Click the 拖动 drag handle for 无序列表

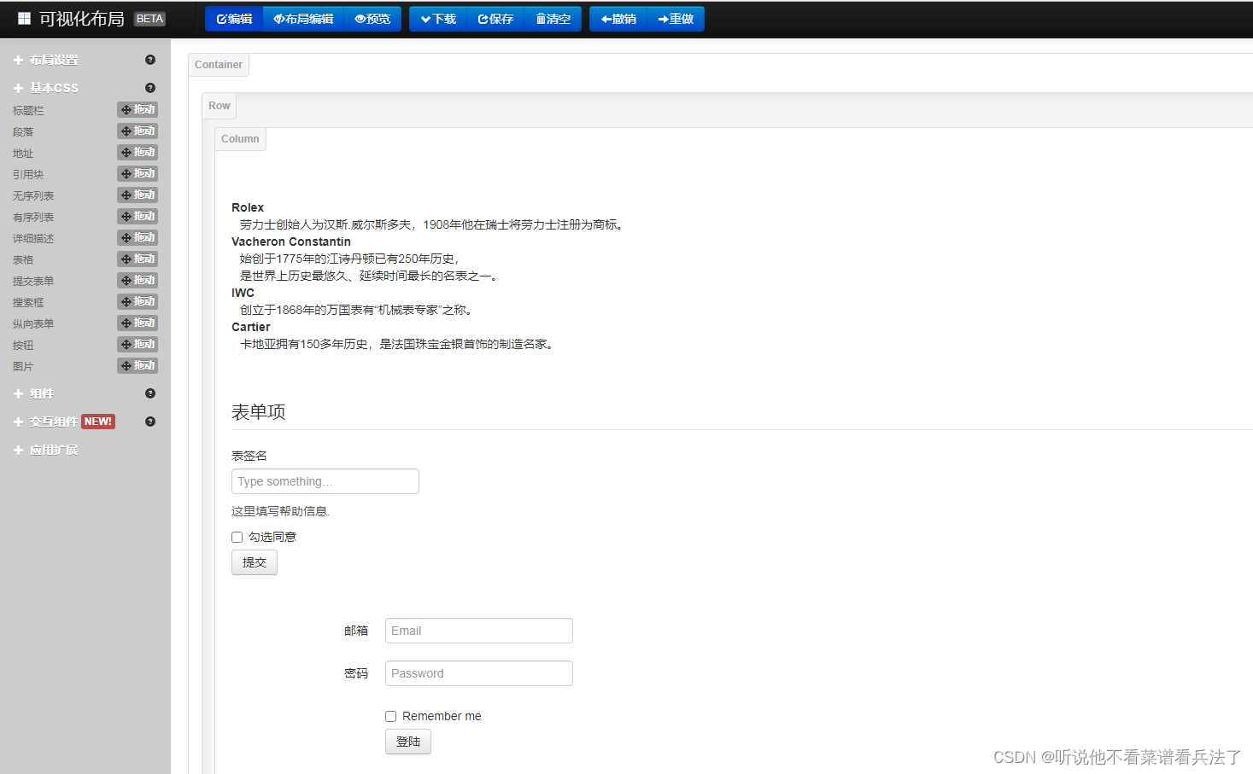pos(138,195)
